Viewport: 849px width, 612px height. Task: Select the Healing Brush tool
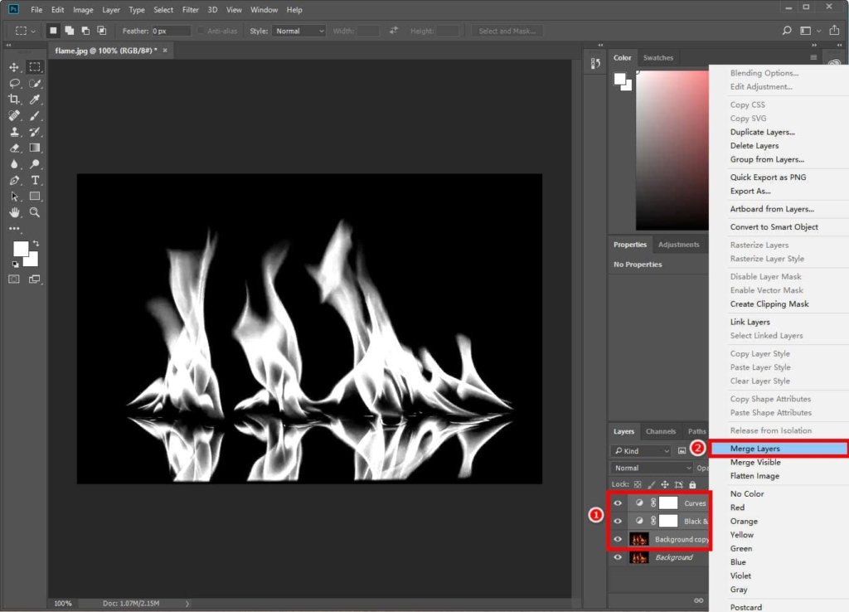[14, 116]
